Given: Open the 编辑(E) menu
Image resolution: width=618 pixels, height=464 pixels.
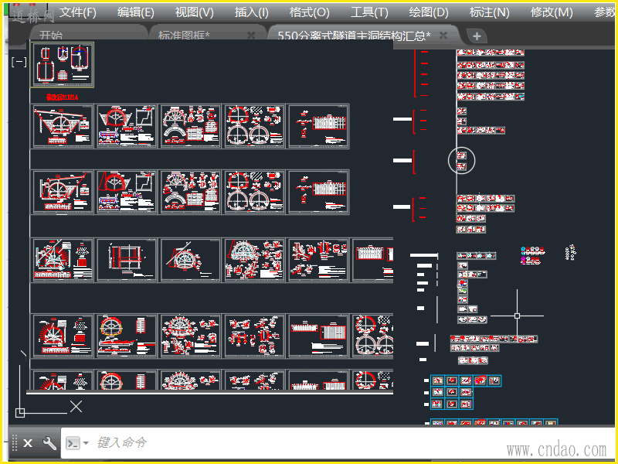Looking at the screenshot, I should click(136, 12).
